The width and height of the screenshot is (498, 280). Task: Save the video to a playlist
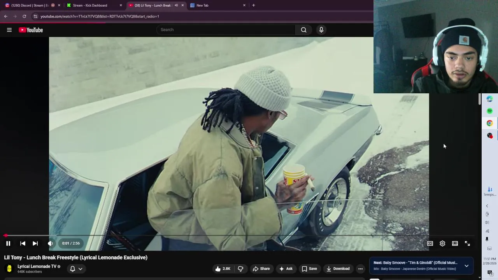point(309,269)
